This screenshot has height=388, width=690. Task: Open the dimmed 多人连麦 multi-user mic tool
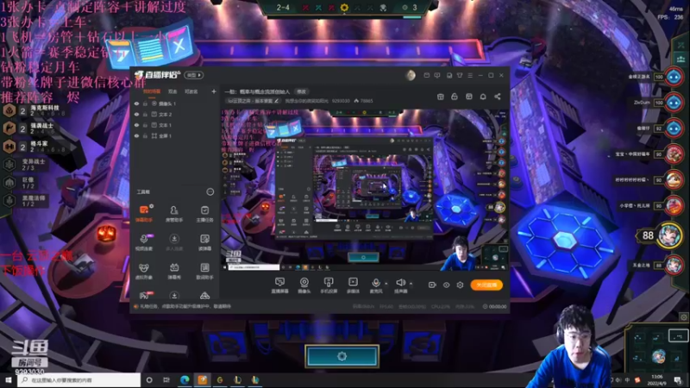174,242
